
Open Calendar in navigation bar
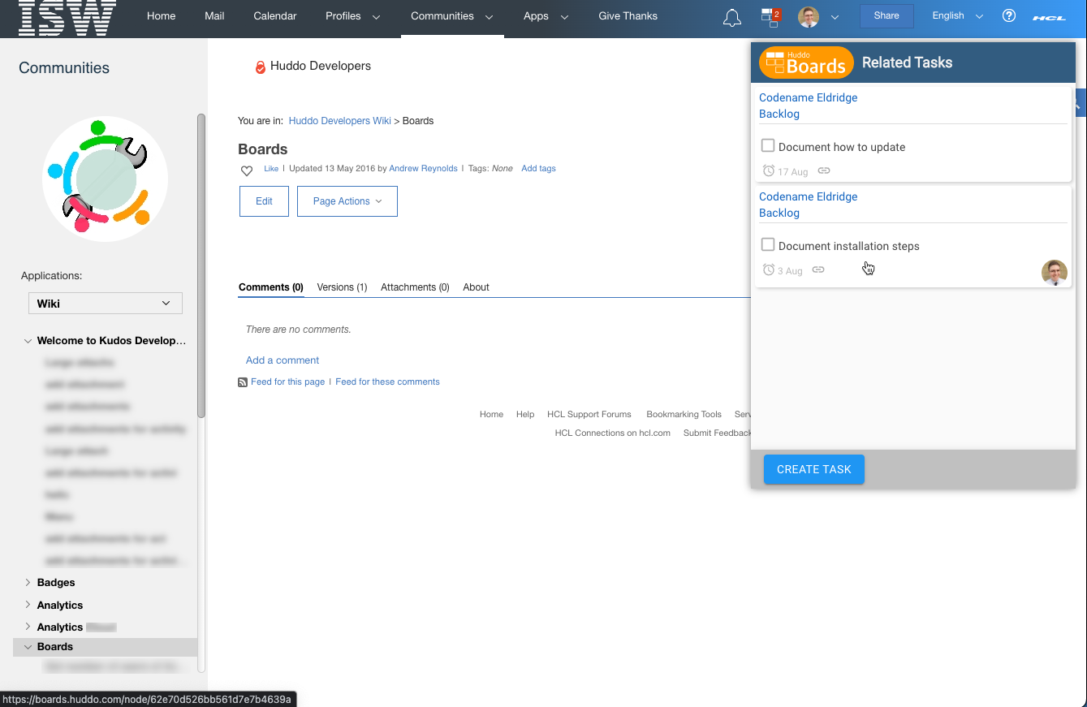pyautogui.click(x=275, y=16)
